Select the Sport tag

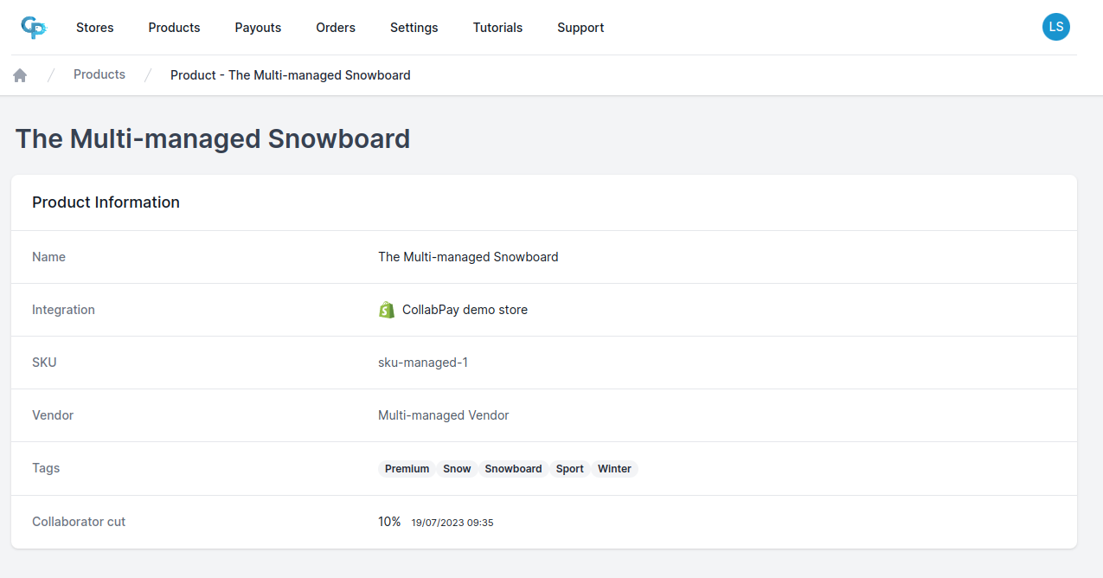[569, 469]
